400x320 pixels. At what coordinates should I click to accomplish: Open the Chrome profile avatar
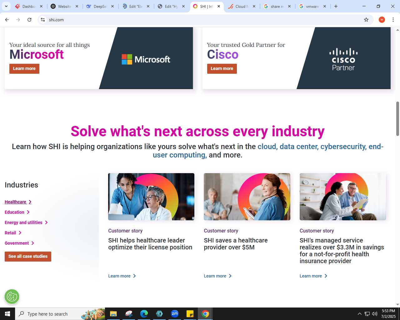382,20
